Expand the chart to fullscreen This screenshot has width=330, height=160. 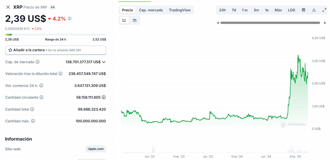[324, 10]
